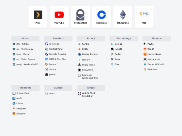Select the Reading category header
Viewport: 182px width, 136px height.
coord(25,88)
